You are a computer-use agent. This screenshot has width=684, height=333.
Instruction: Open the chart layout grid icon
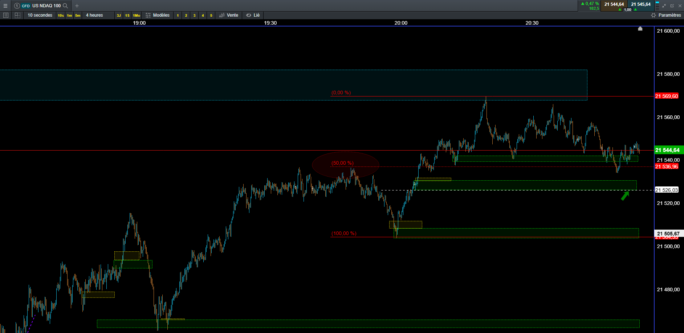[17, 15]
